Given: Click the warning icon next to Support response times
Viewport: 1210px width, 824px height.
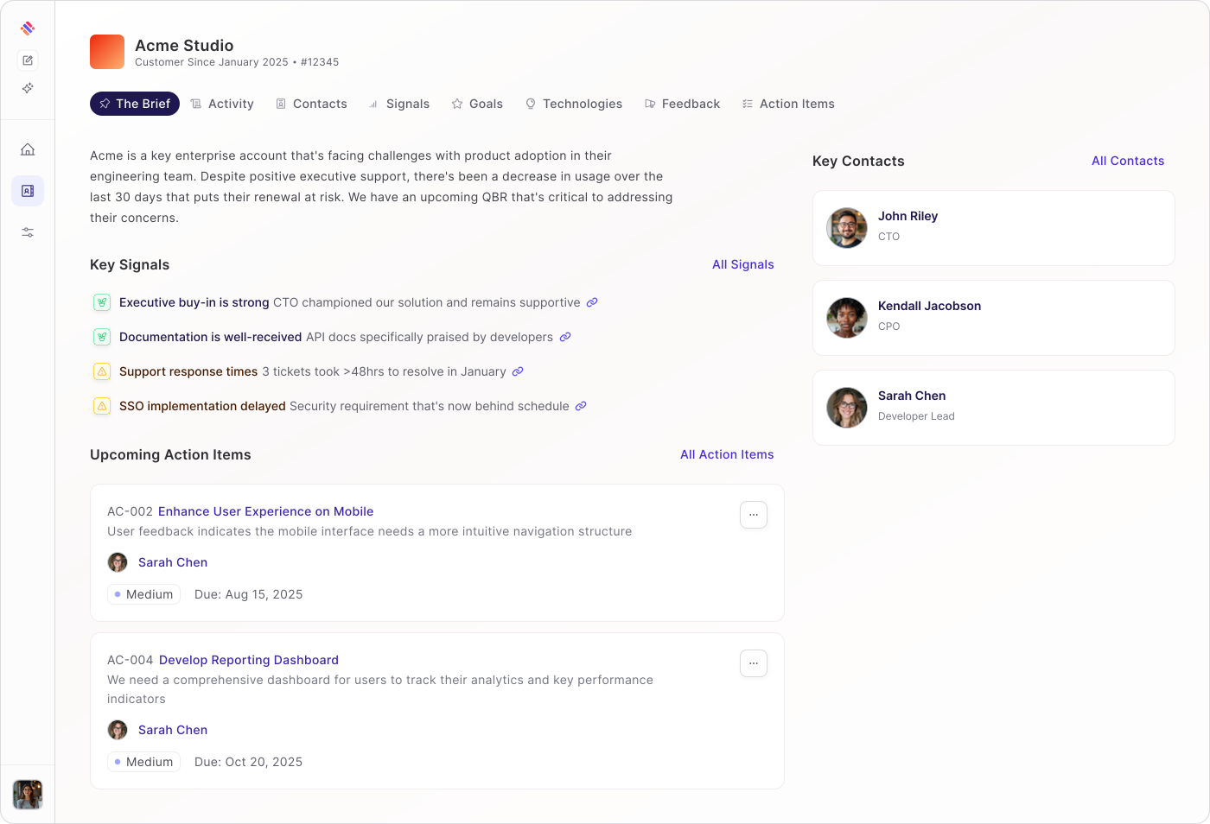Looking at the screenshot, I should coord(102,371).
